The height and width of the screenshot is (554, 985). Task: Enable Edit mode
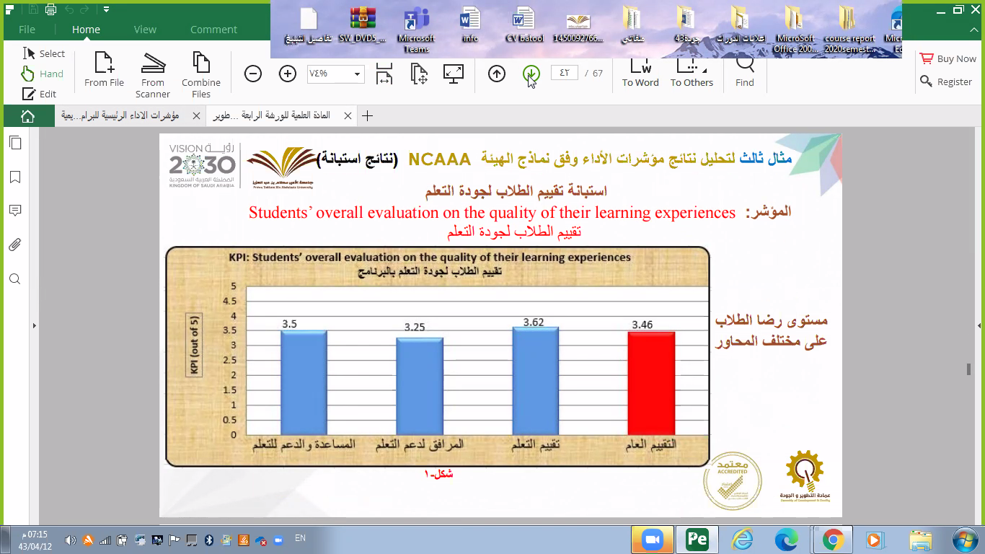click(40, 94)
